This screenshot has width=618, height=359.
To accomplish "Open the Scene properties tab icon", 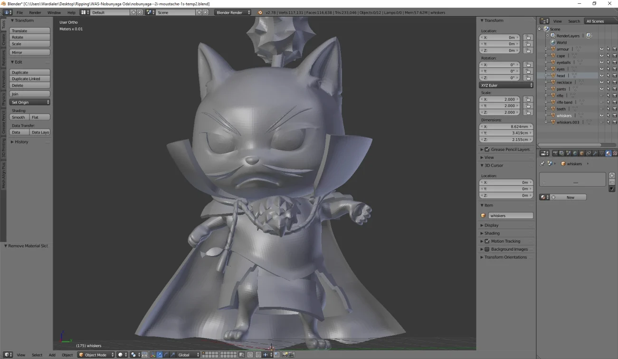I will (569, 153).
